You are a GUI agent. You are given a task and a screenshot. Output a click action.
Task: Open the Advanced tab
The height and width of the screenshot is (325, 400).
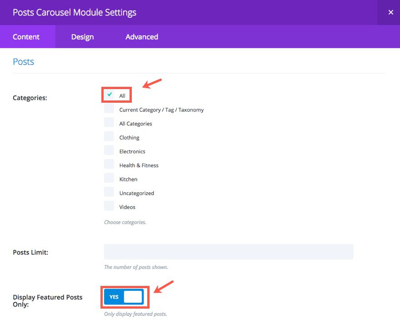tap(142, 37)
